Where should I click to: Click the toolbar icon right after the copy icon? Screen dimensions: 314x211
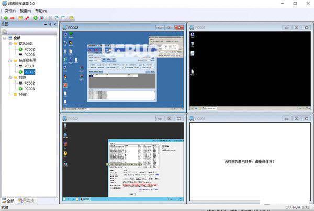click(x=63, y=18)
